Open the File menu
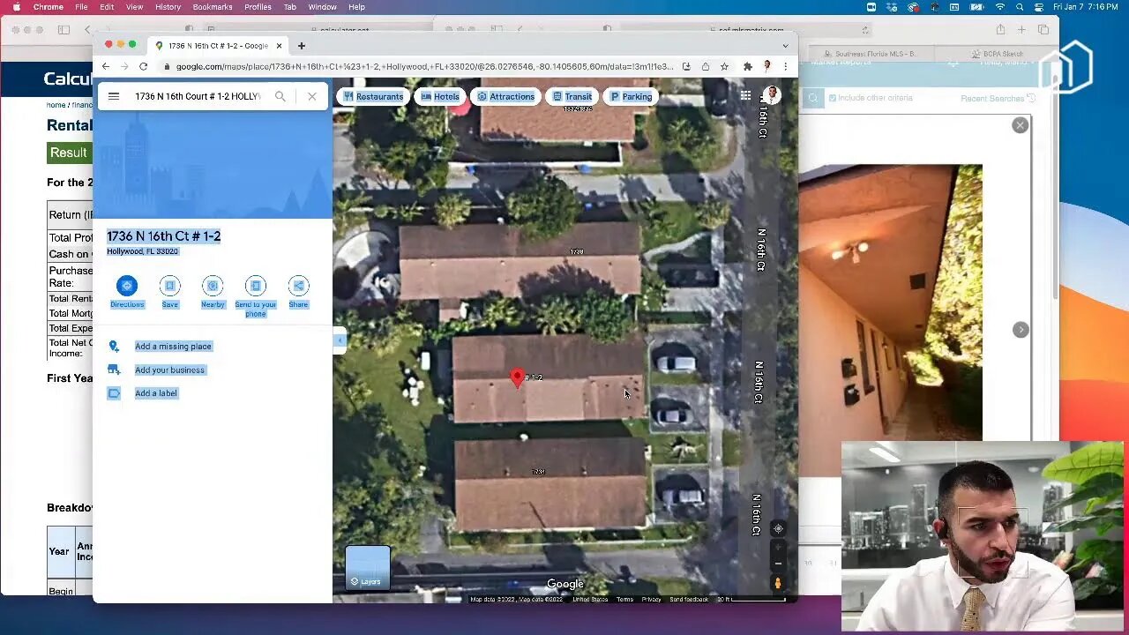The width and height of the screenshot is (1129, 635). click(81, 7)
